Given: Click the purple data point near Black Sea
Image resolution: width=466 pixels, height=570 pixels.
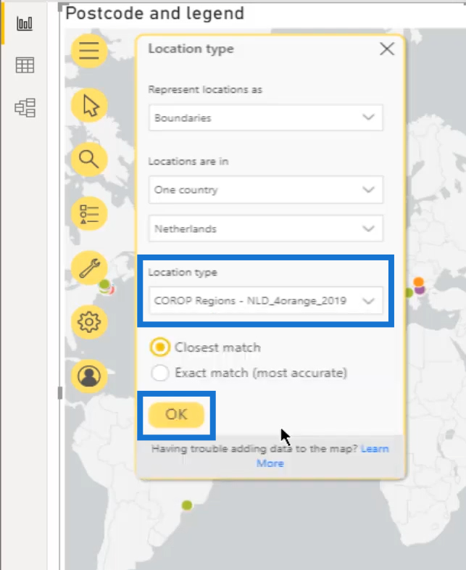Looking at the screenshot, I should [x=420, y=290].
